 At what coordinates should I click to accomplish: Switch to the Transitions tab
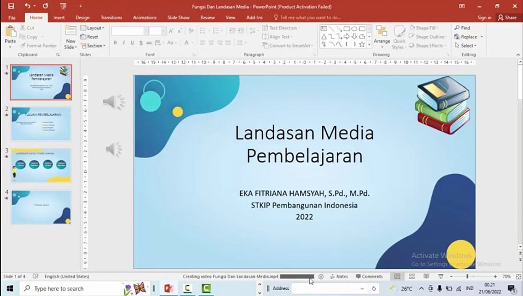[111, 18]
